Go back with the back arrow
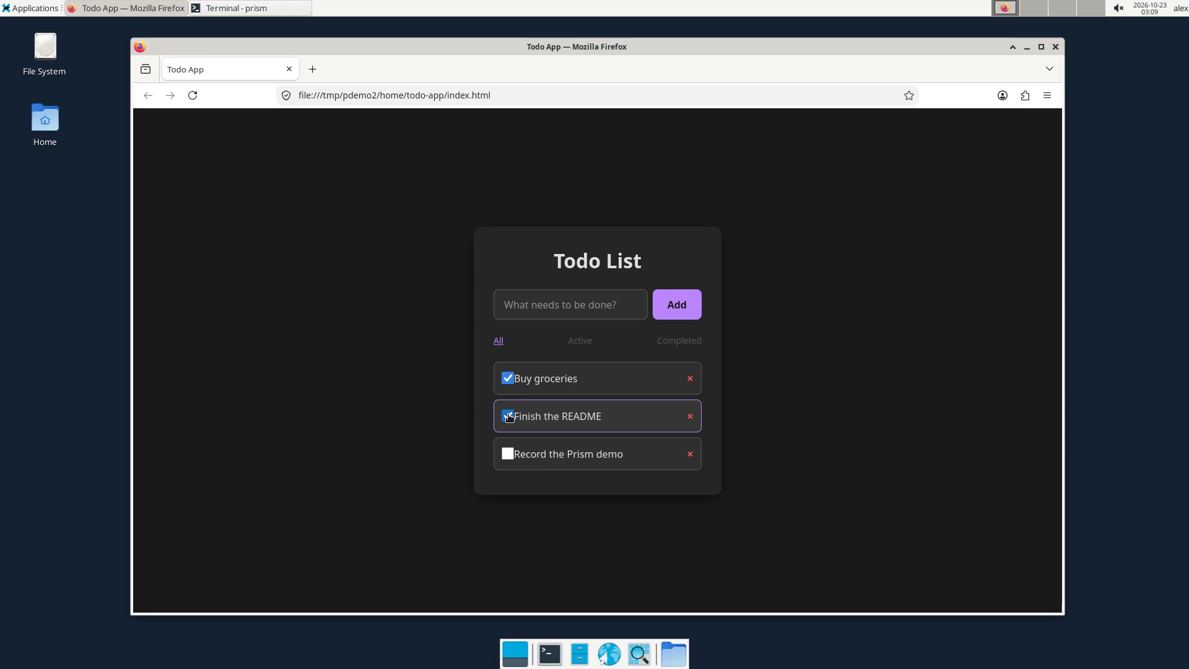1189x669 pixels. [148, 95]
